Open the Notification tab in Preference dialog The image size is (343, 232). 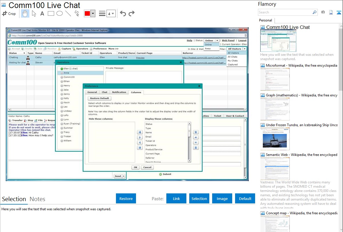point(119,92)
